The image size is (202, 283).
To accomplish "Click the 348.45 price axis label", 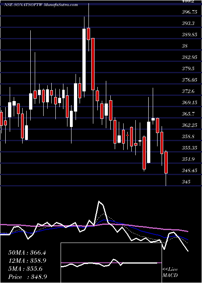I will [x=189, y=170].
